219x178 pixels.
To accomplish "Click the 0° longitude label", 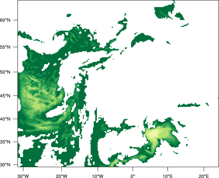I will point(133,176).
